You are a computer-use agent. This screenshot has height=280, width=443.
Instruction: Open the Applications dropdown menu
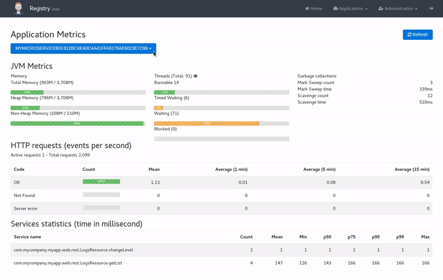pyautogui.click(x=350, y=8)
